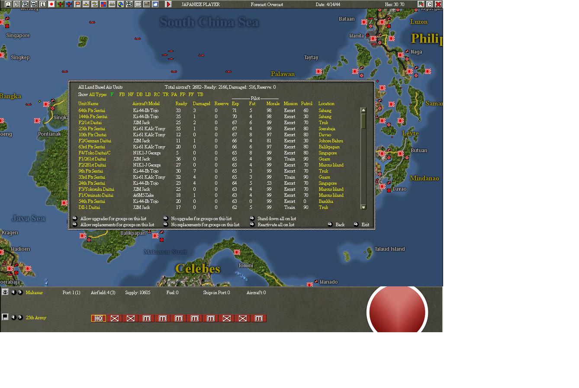Viewport: 579px width, 388px height.
Task: Sort list by Damaged column
Action: [x=201, y=104]
